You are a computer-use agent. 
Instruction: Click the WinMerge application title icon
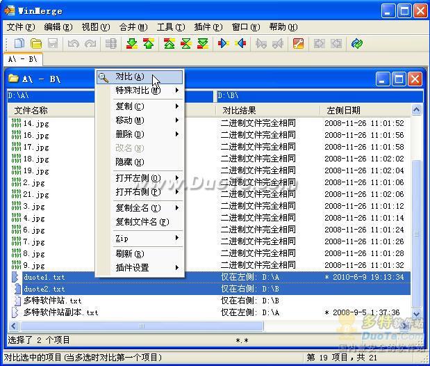(x=10, y=10)
